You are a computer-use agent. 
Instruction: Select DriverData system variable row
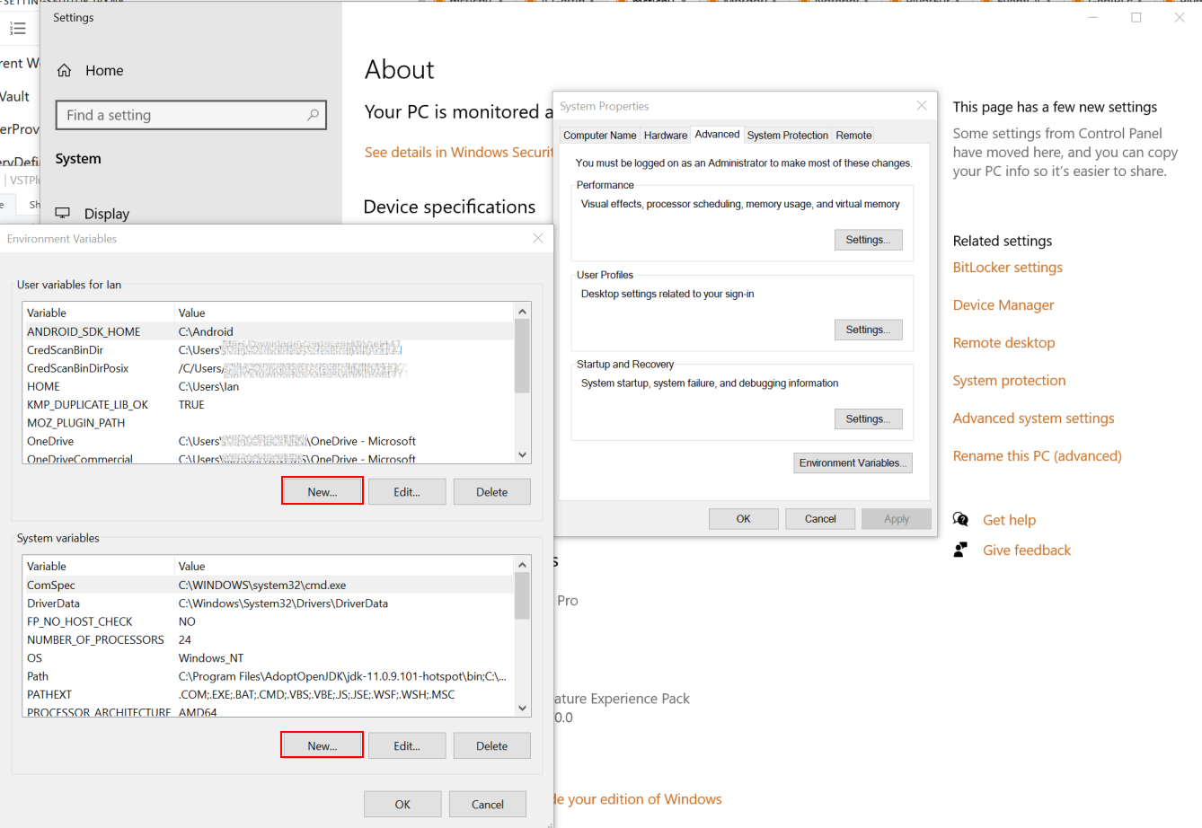pyautogui.click(x=268, y=603)
